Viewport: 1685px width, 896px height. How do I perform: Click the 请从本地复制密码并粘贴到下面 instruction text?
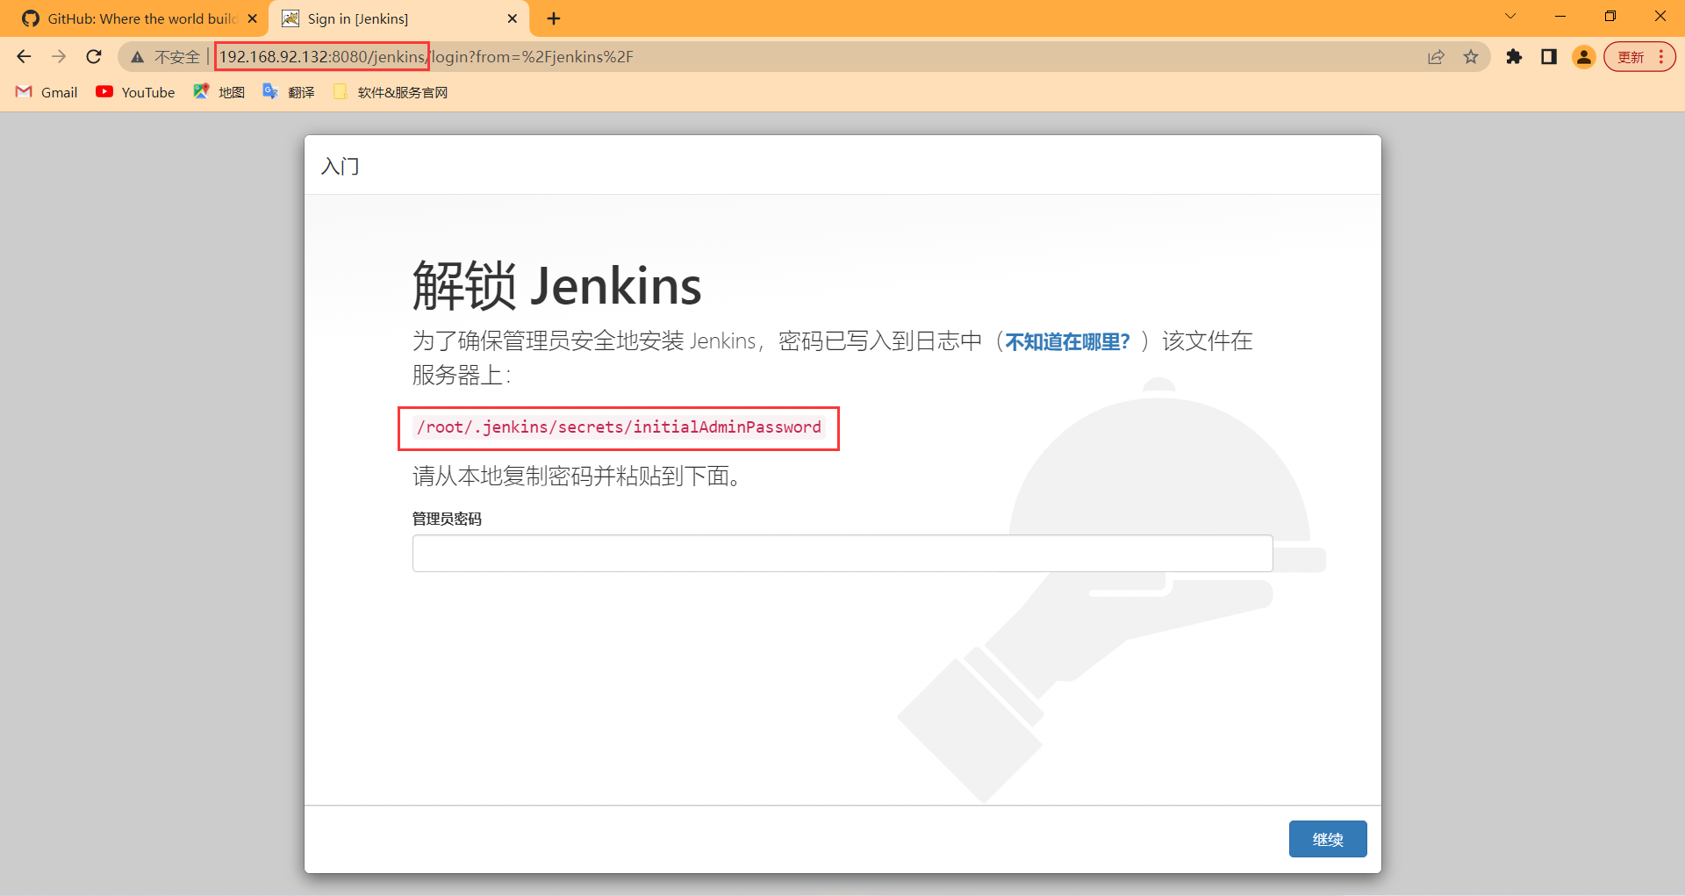pos(578,476)
